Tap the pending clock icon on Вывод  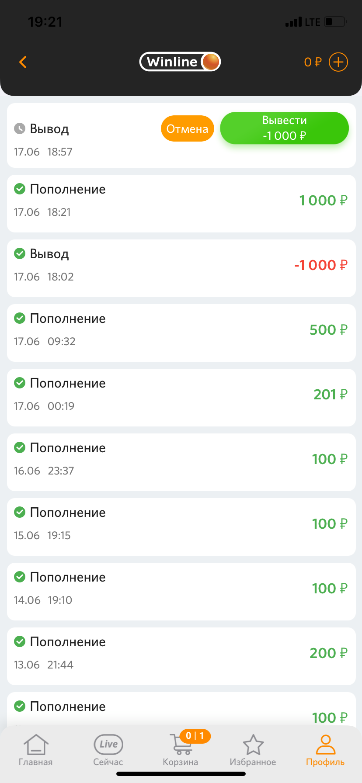(x=20, y=128)
